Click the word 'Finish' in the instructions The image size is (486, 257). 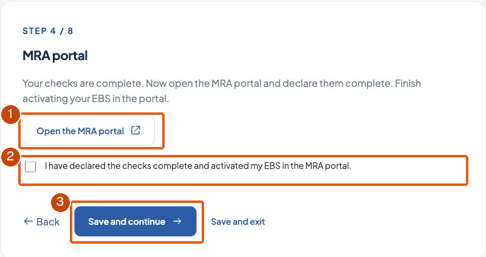pyautogui.click(x=408, y=83)
